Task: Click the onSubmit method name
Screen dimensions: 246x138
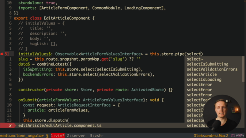Action: [x=27, y=100]
